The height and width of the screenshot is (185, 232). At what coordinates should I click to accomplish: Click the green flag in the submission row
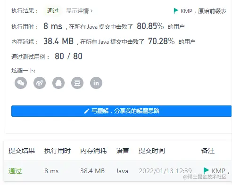coord(206,170)
